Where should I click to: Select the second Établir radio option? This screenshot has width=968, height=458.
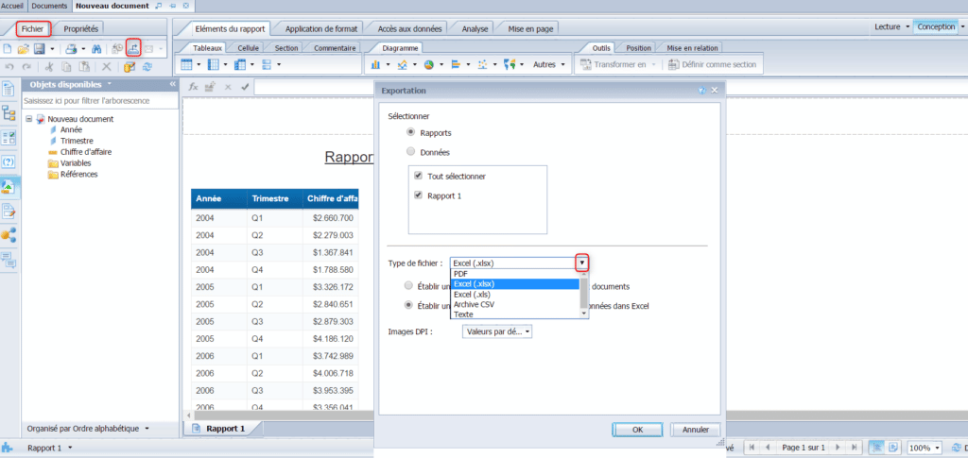coord(408,305)
